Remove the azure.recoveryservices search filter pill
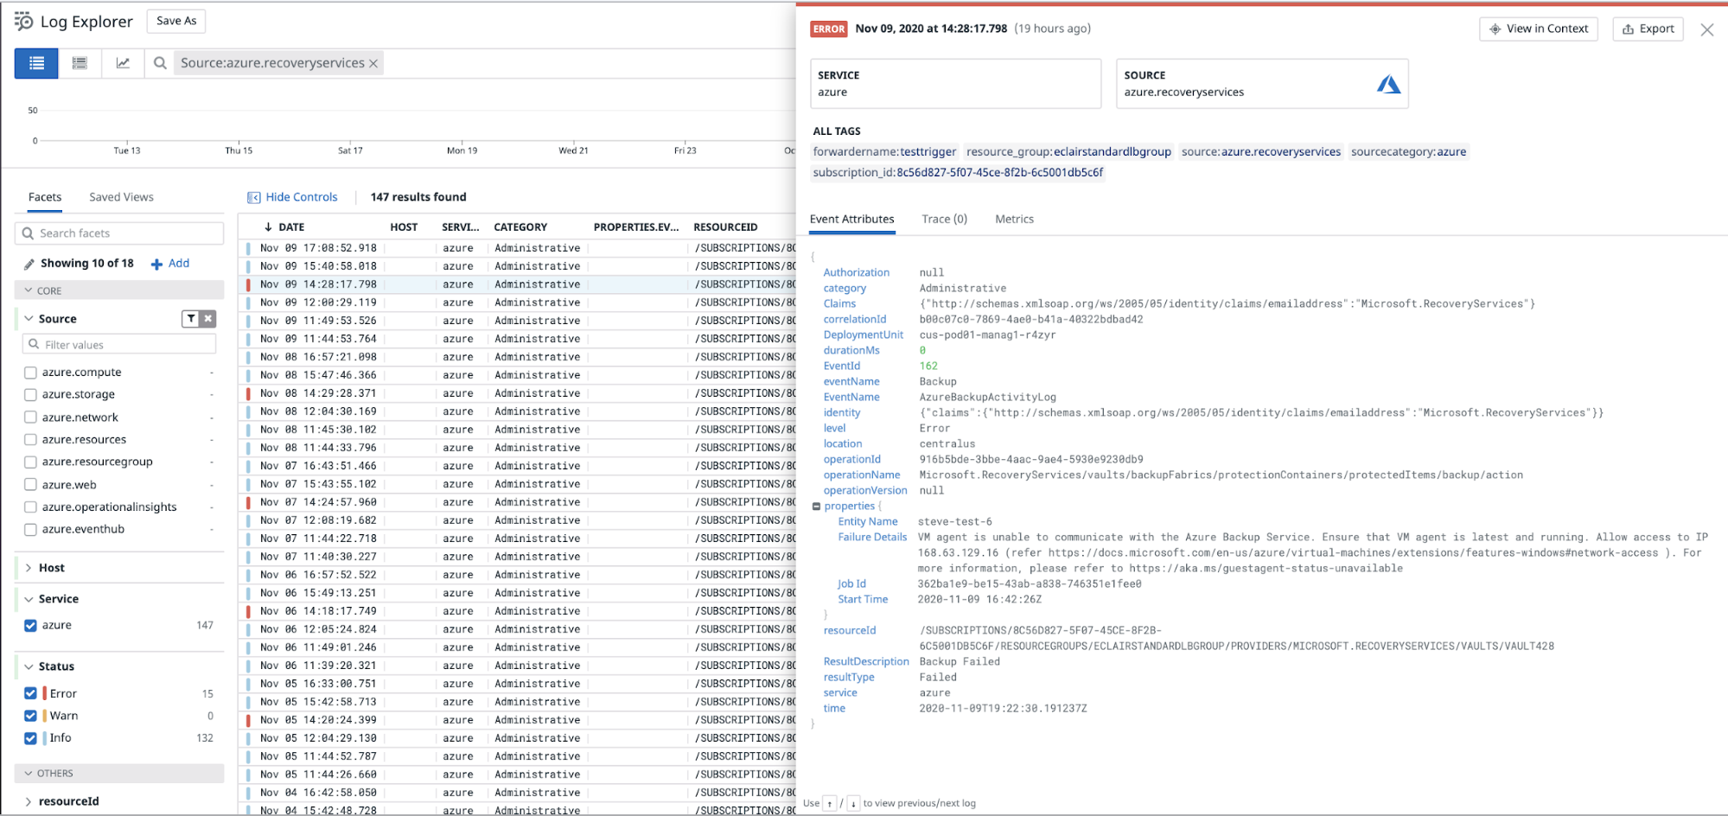This screenshot has width=1728, height=816. 373,62
